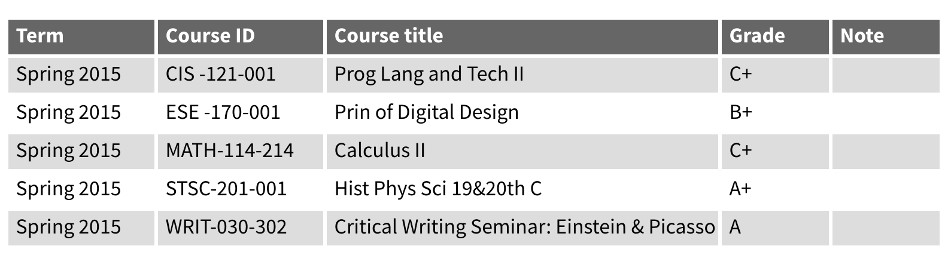Click Critical Writing Seminar: Einstein & Picasso

click(x=524, y=227)
